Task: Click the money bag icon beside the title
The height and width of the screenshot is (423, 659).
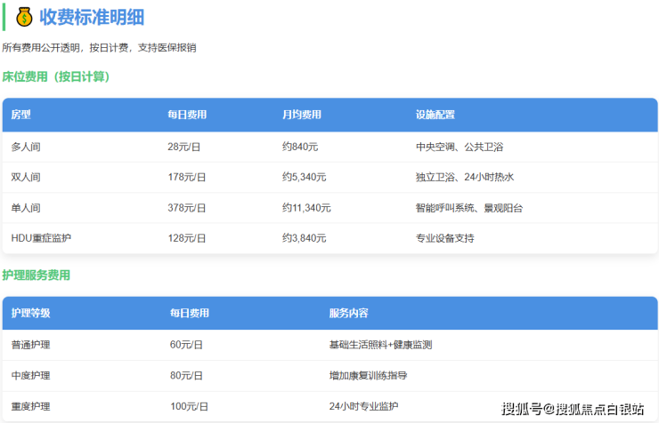Action: 24,17
